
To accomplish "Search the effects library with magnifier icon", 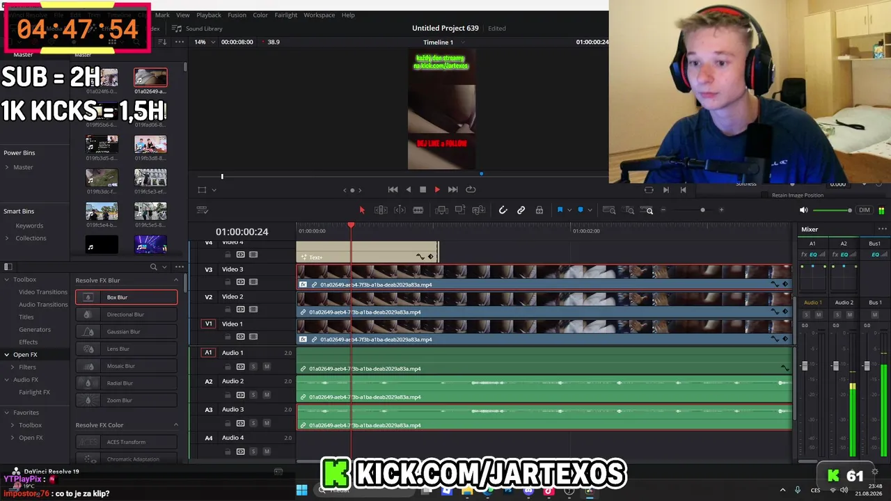I will coord(154,267).
